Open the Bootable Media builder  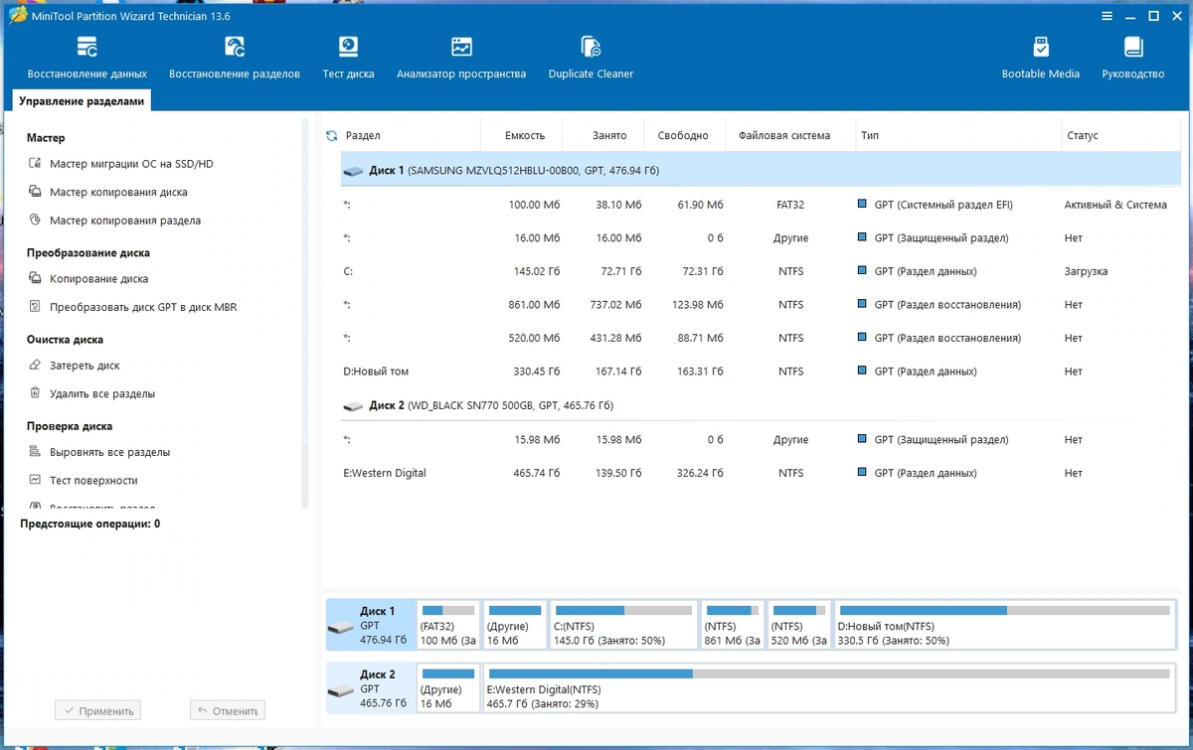pos(1040,58)
